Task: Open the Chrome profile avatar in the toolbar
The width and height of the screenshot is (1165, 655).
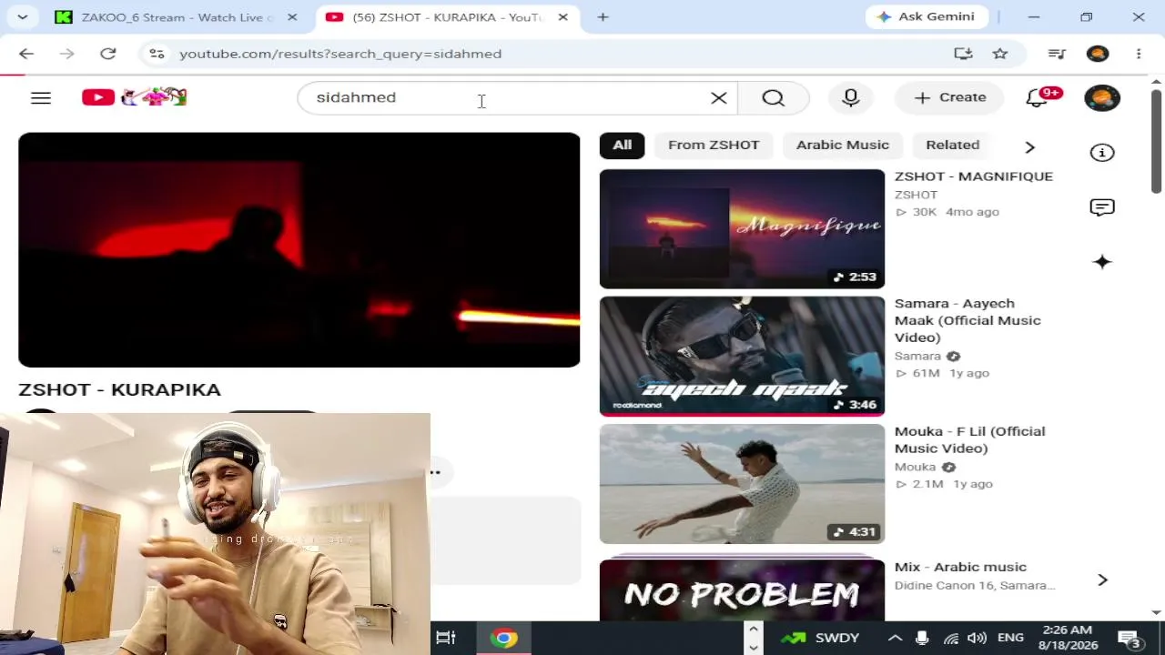Action: (1098, 54)
